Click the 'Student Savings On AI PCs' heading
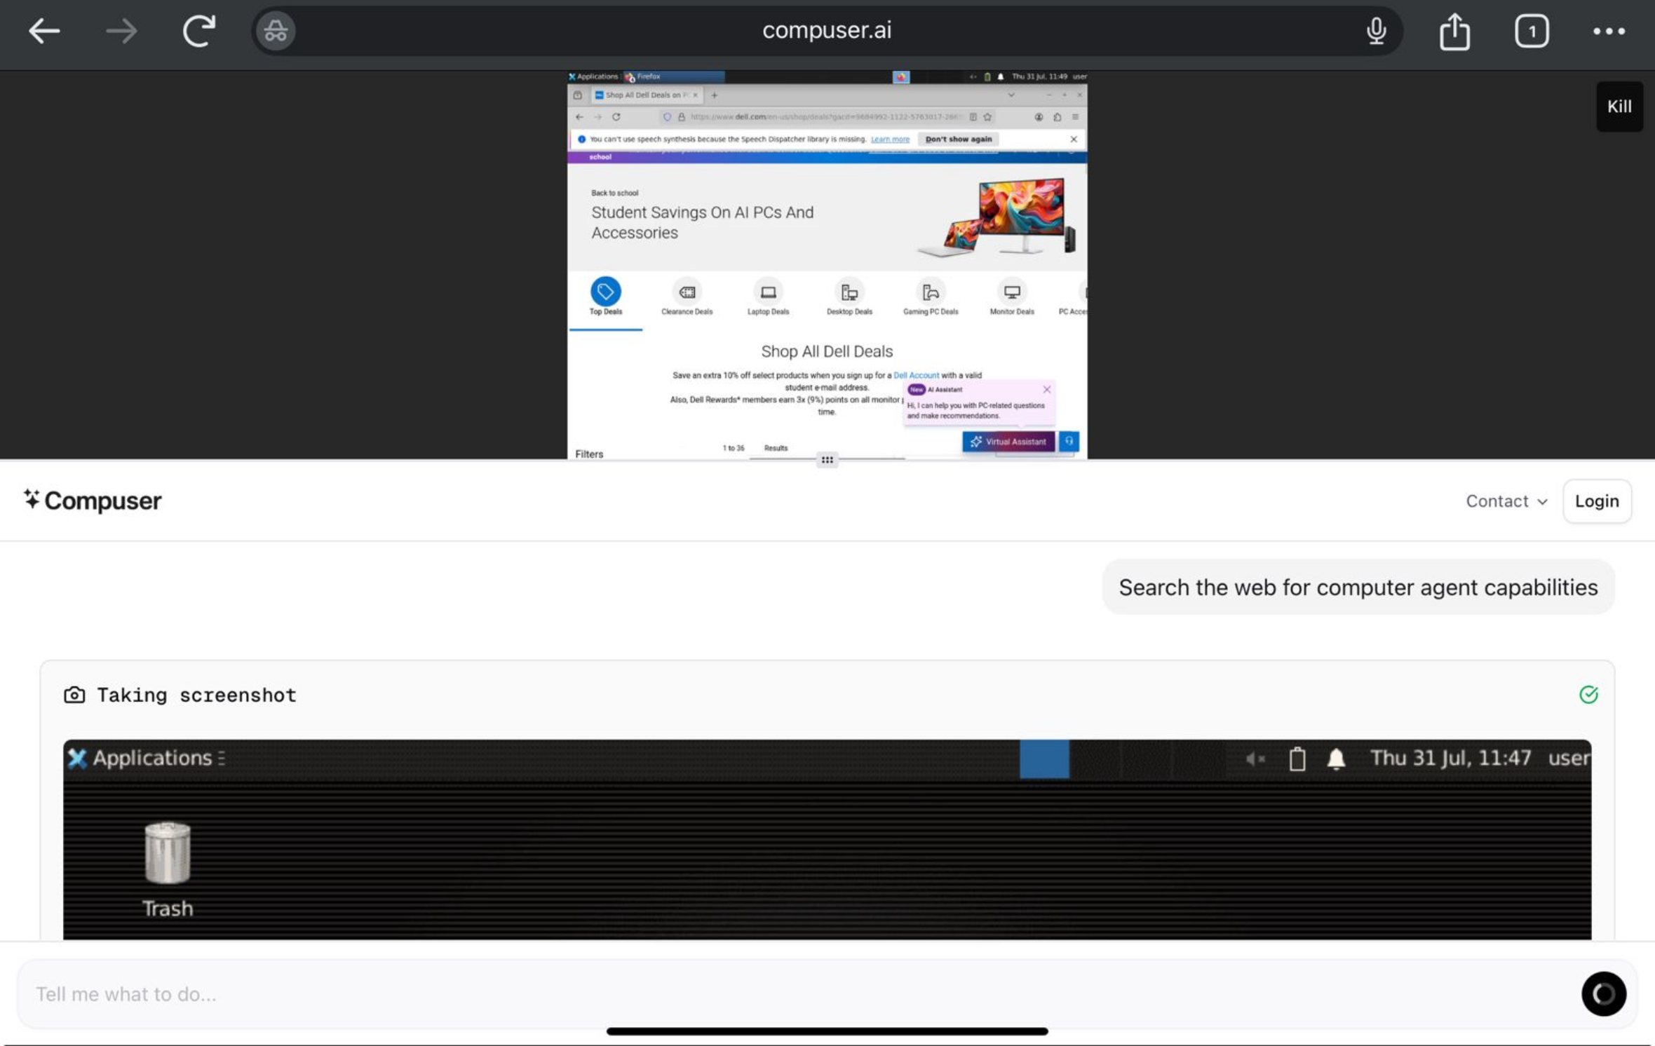The height and width of the screenshot is (1046, 1655). (702, 222)
